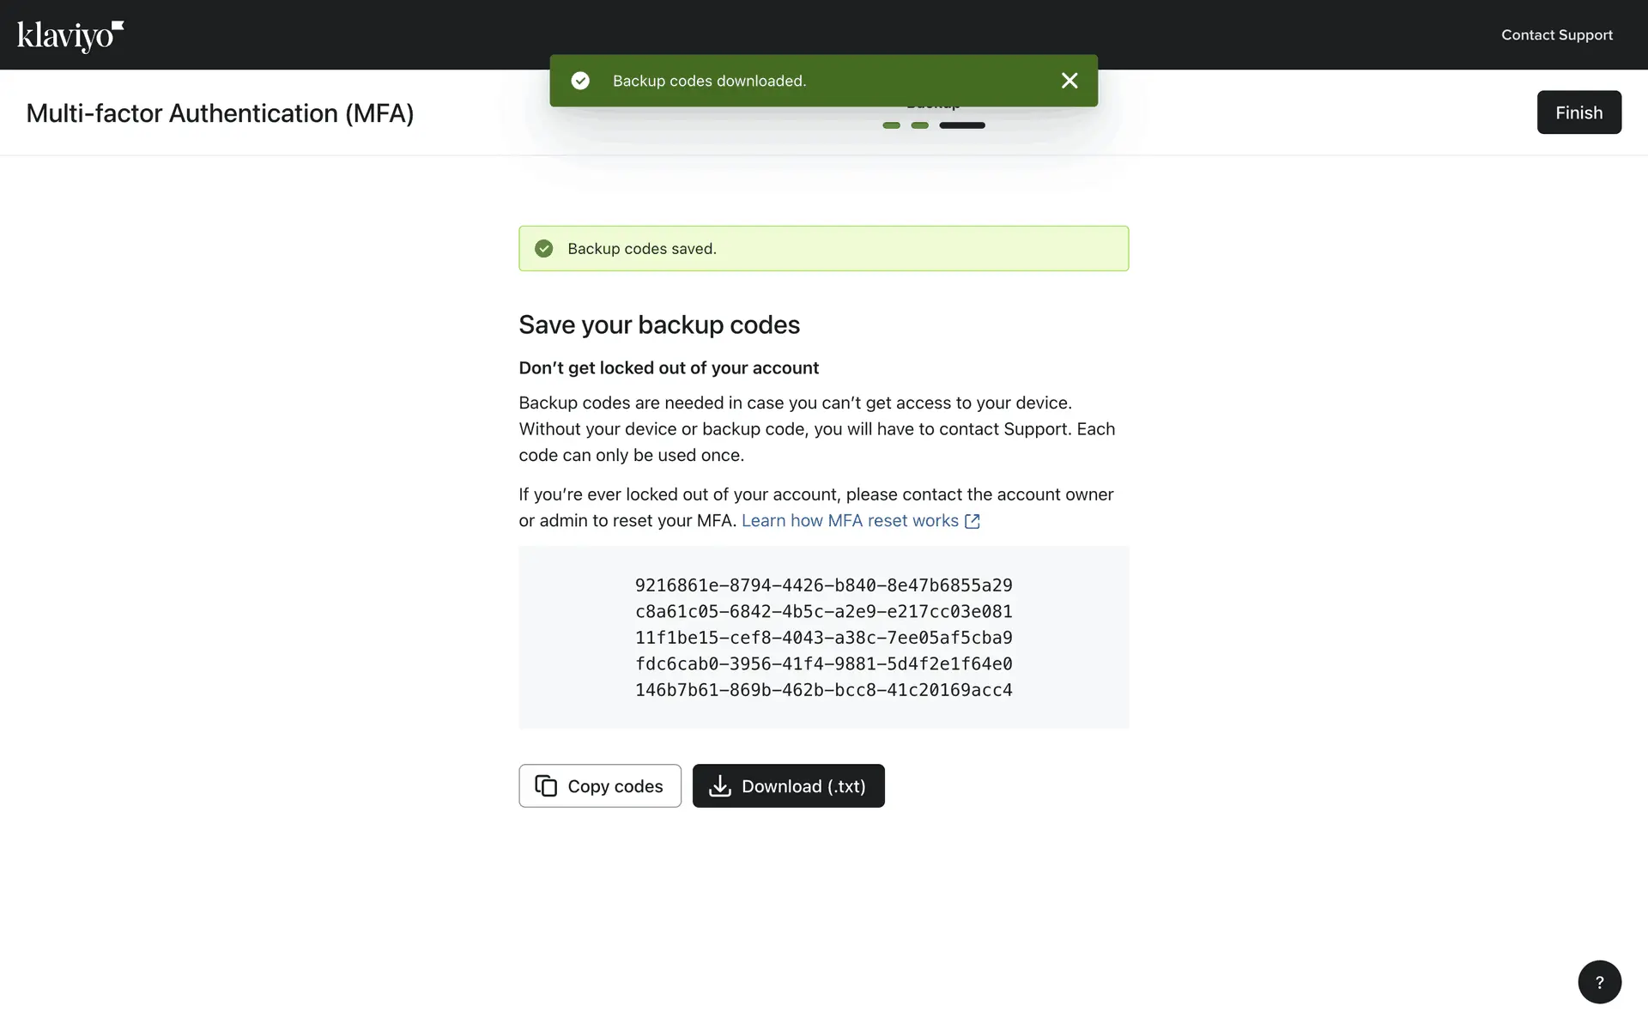Click the Klaviyo logo
The height and width of the screenshot is (1030, 1648).
pos(70,36)
